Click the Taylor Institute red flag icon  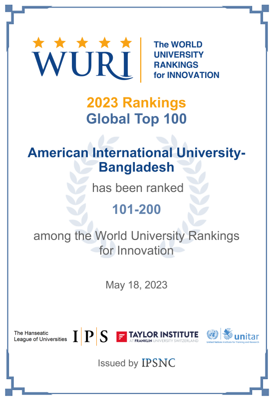(121, 336)
